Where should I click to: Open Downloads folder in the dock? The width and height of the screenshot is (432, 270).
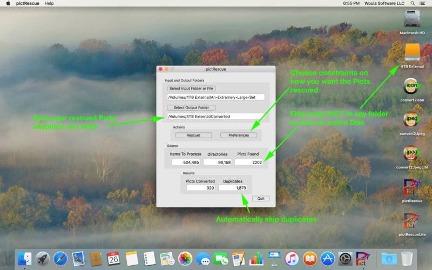[x=389, y=259]
